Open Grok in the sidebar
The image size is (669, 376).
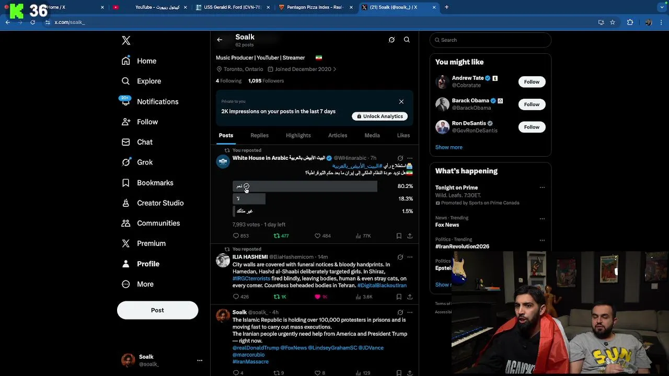coord(137,162)
